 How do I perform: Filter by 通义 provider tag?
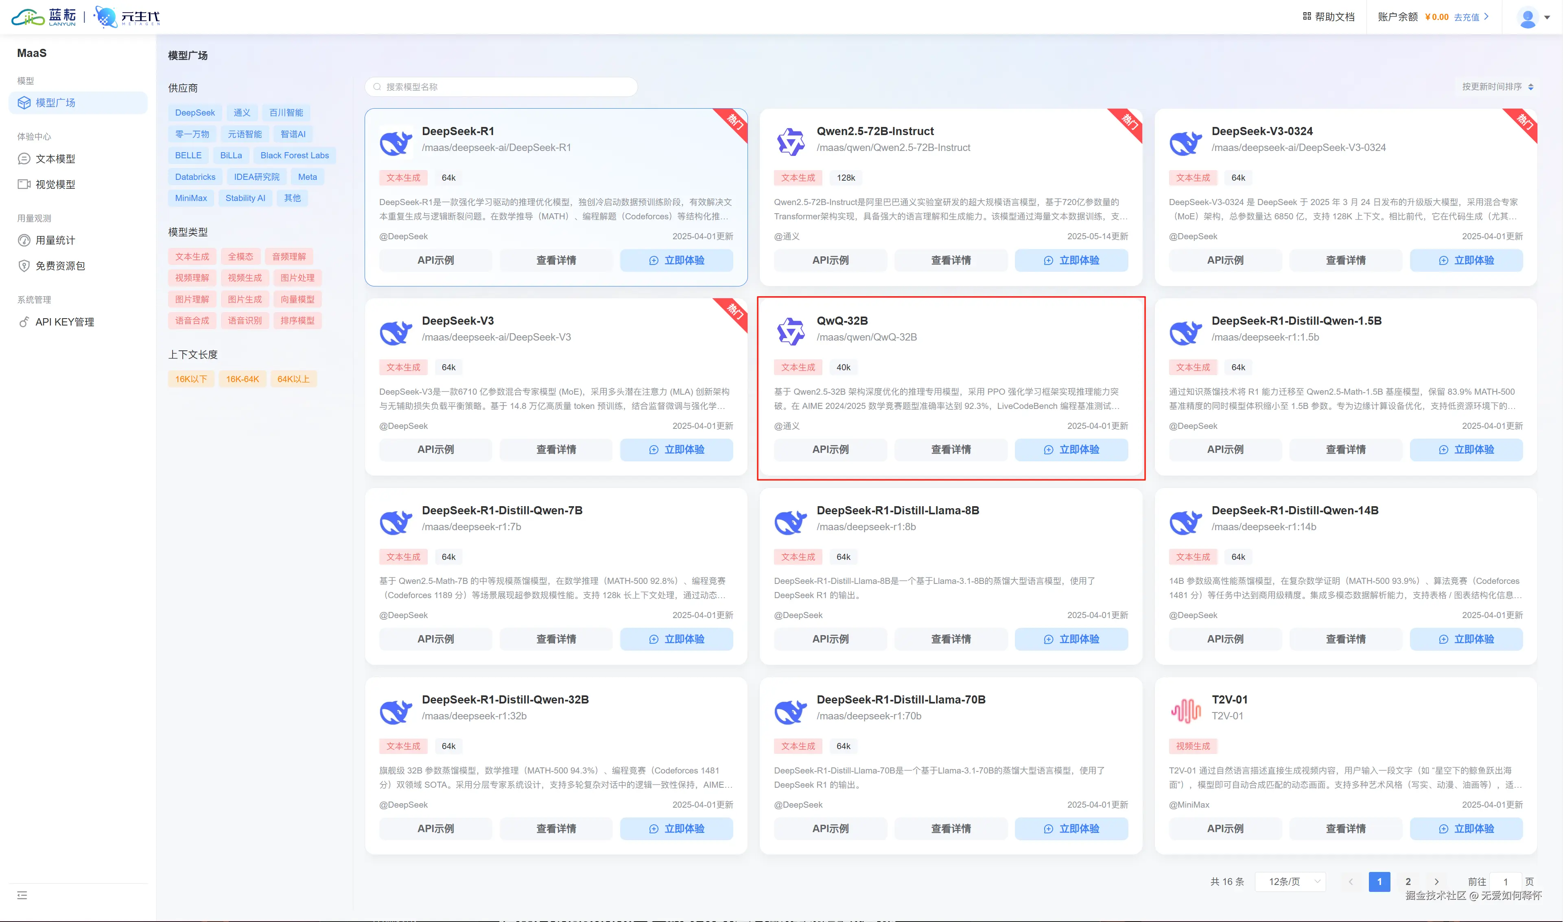[242, 112]
